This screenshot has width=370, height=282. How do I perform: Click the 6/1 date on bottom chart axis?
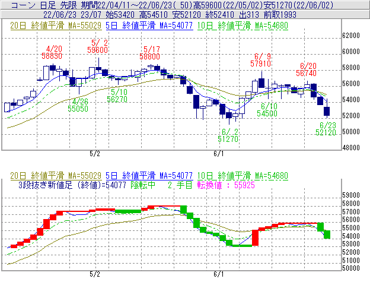point(219,274)
